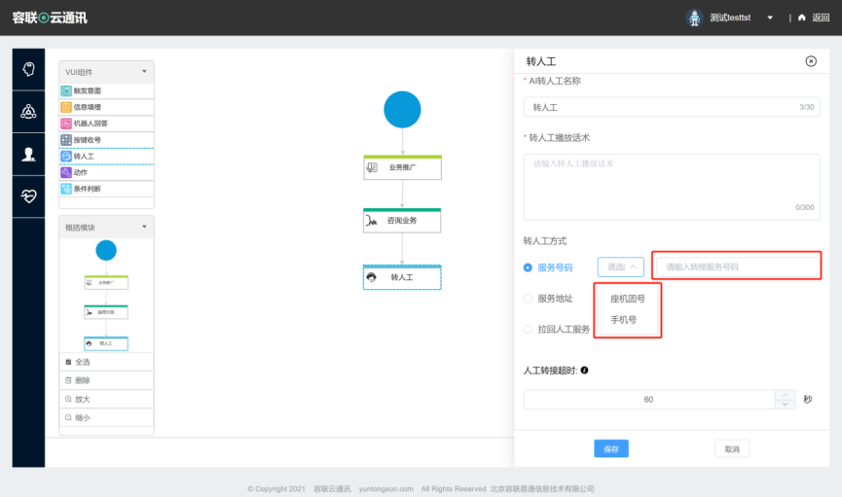Increase the timeout seconds value

[x=785, y=395]
